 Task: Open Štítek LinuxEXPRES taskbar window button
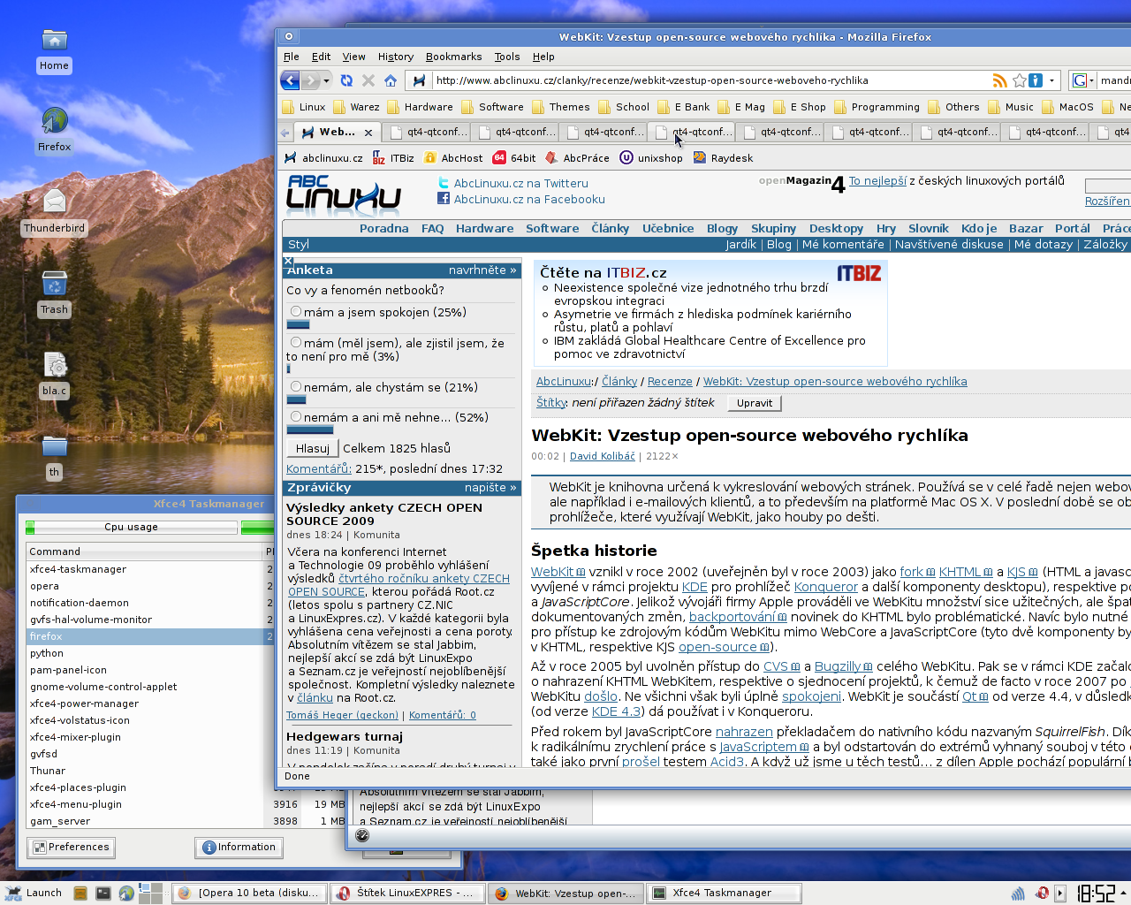point(408,894)
